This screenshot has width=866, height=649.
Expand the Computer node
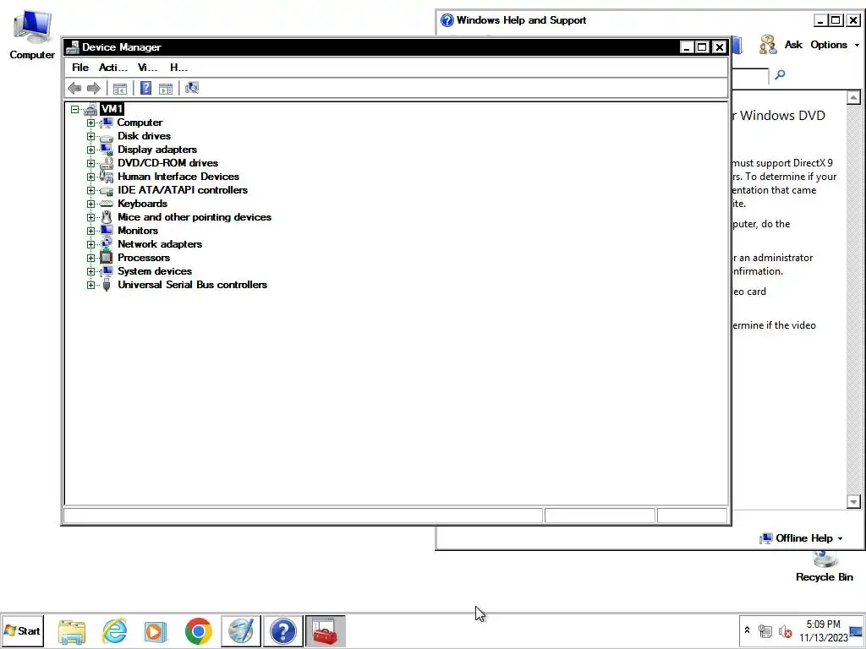(x=90, y=123)
